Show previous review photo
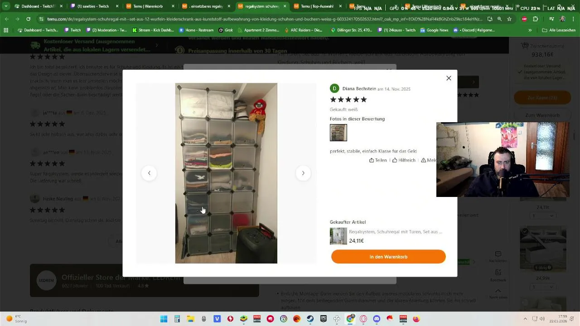The image size is (580, 326). coord(149,173)
